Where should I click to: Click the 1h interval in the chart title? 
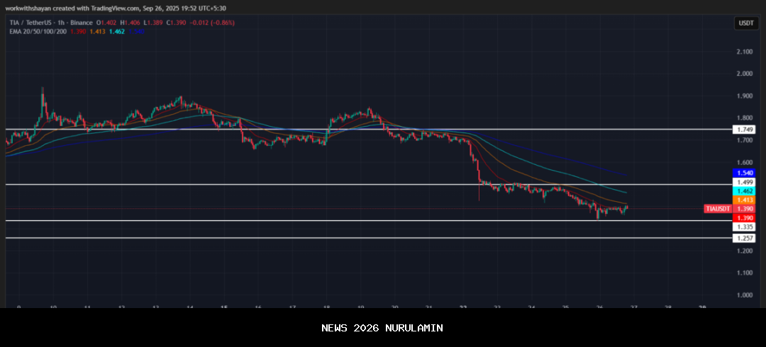pyautogui.click(x=66, y=23)
